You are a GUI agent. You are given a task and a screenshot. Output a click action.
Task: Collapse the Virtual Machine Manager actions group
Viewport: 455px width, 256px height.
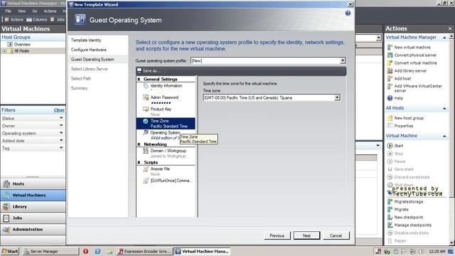pyautogui.click(x=444, y=38)
